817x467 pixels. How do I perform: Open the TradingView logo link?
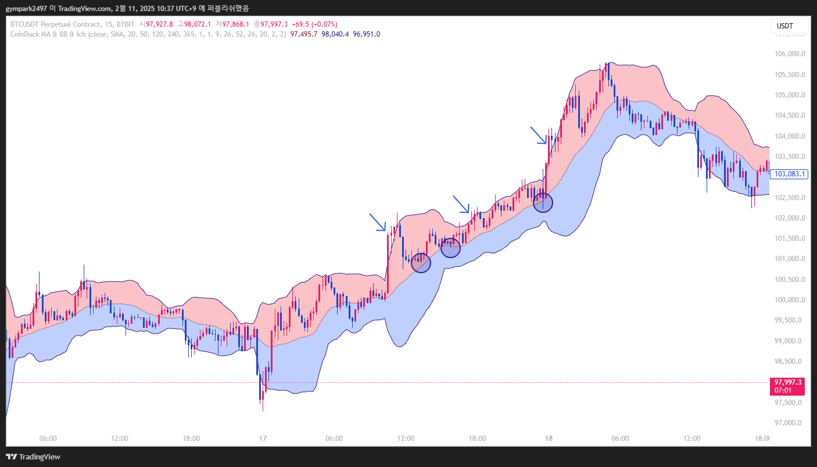(x=33, y=457)
